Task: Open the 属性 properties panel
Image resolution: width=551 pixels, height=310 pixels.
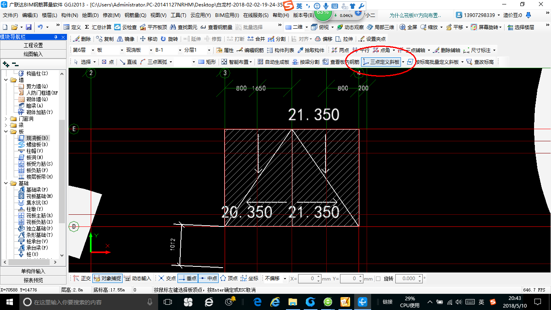Action: pos(225,50)
